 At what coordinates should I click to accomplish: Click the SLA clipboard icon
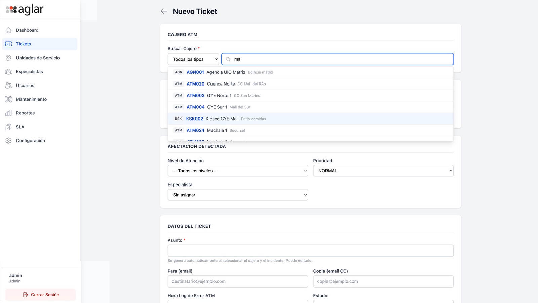[x=8, y=127]
